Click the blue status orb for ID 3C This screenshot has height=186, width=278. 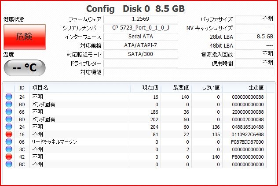[8, 149]
